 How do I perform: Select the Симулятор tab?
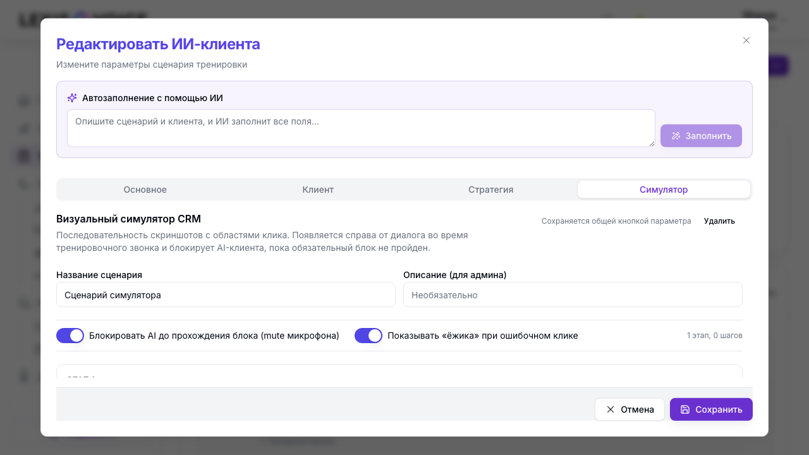click(664, 190)
